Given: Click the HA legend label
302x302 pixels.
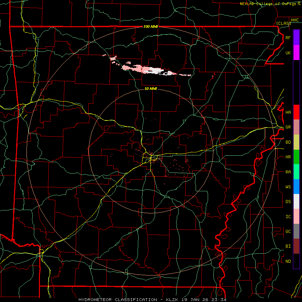Looking at the screenshot, I should point(288,112).
